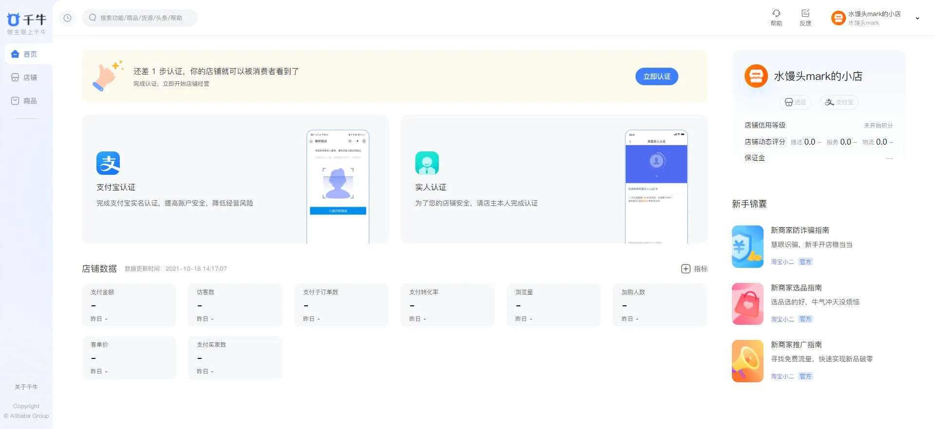Open 新商家选品指南 shopping bag thumbnail
This screenshot has height=429, width=935.
(748, 304)
